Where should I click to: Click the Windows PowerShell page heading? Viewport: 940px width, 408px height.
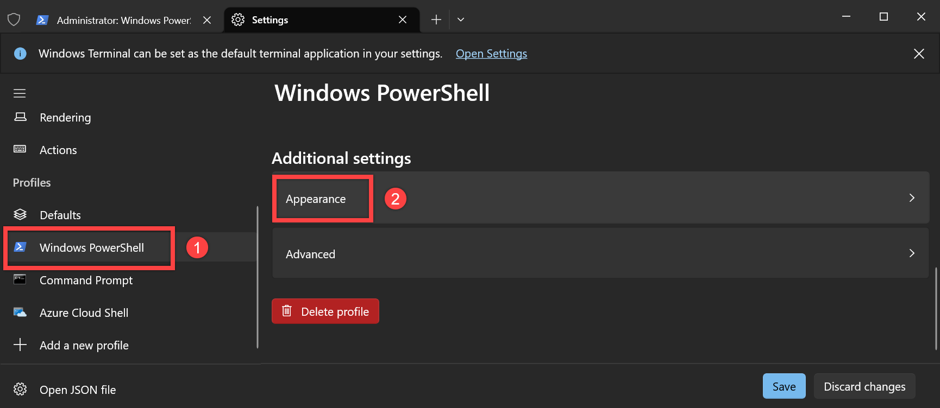pos(382,93)
